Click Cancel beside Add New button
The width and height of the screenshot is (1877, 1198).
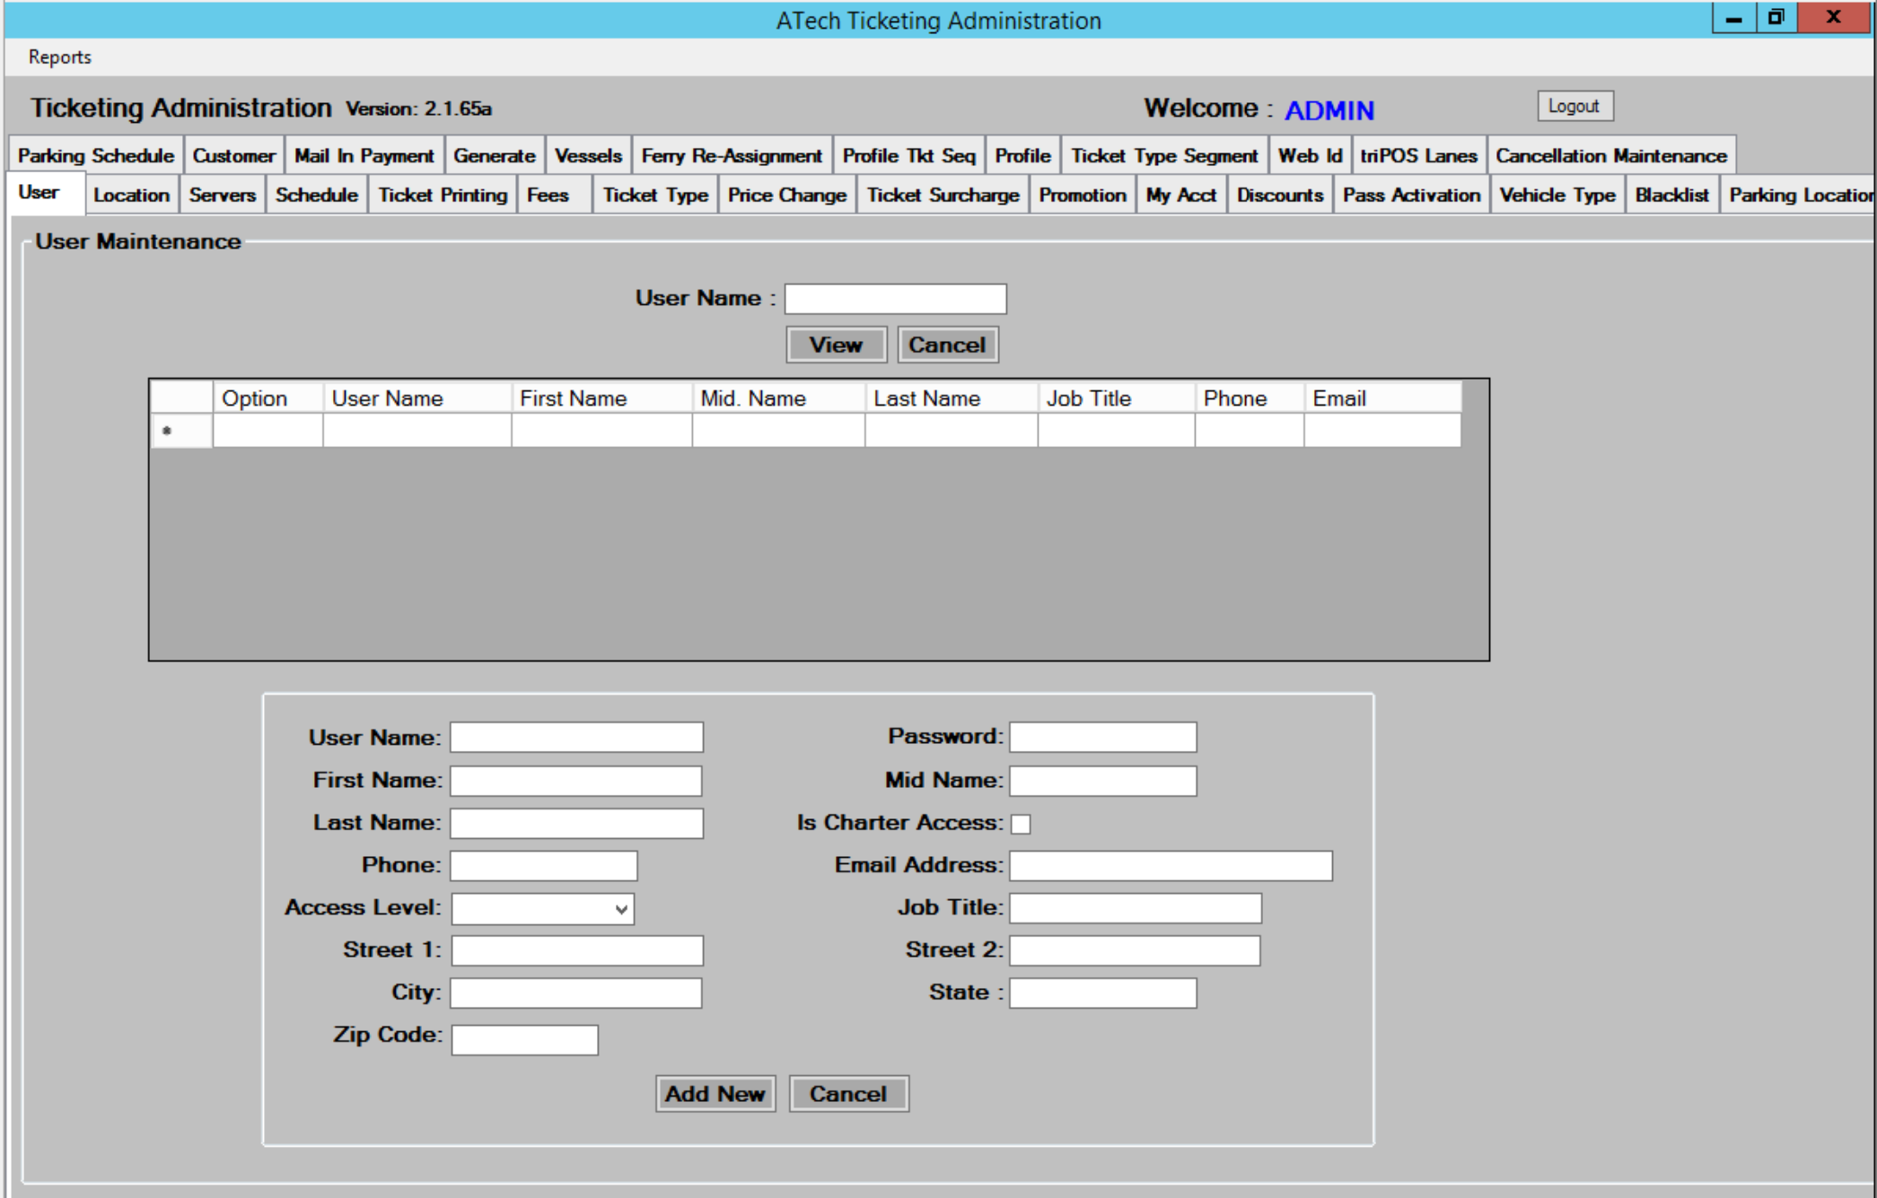848,1094
